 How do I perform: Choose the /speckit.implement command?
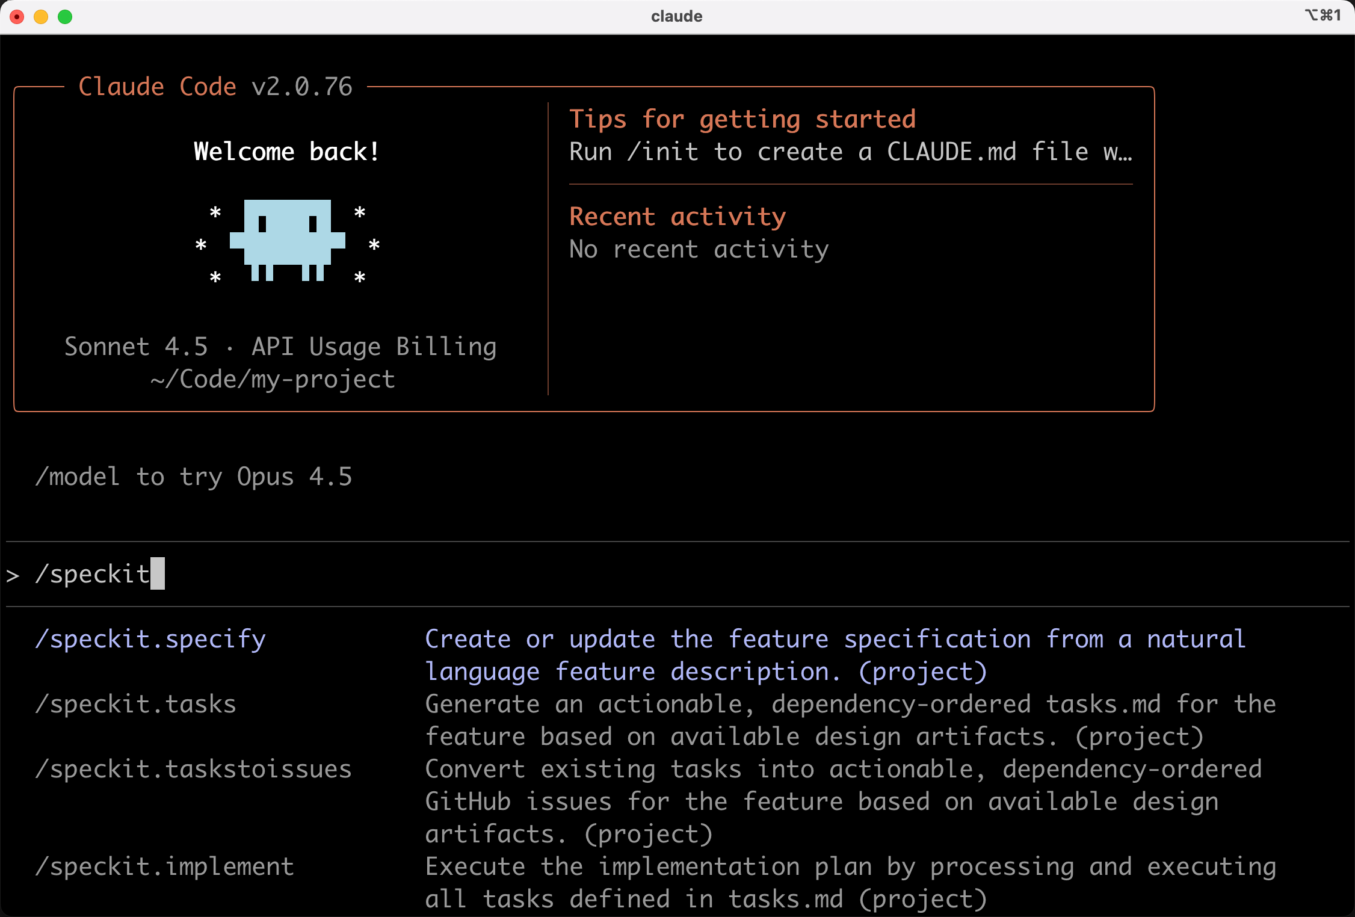click(164, 866)
